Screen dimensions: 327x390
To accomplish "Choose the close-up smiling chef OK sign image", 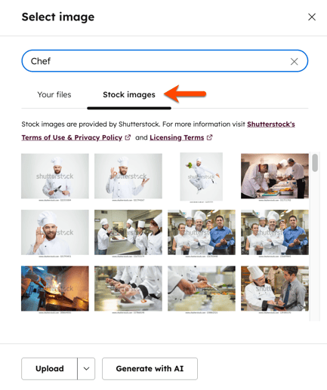I will tap(55, 233).
